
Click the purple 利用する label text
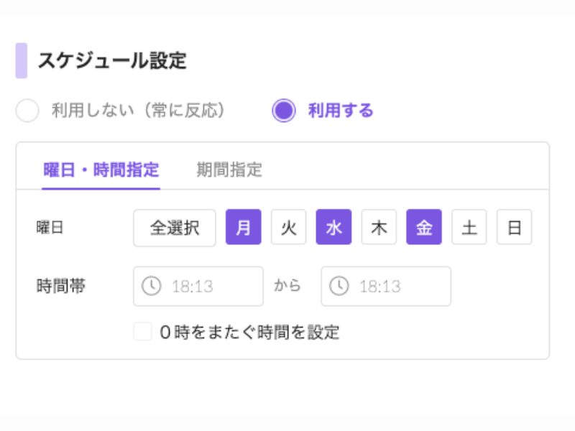pos(341,111)
